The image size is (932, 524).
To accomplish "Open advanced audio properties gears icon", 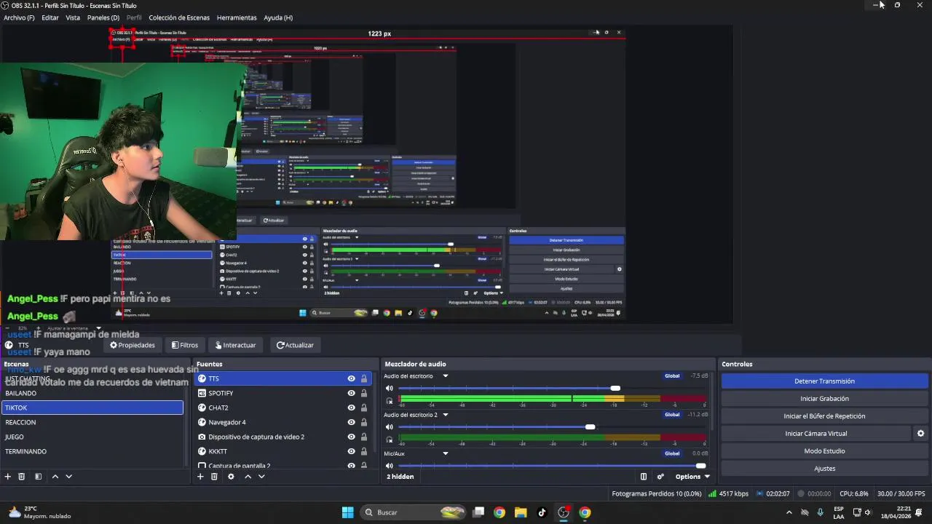I will pos(660,477).
